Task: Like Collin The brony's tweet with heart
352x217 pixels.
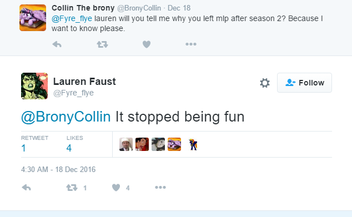Action: (x=147, y=44)
